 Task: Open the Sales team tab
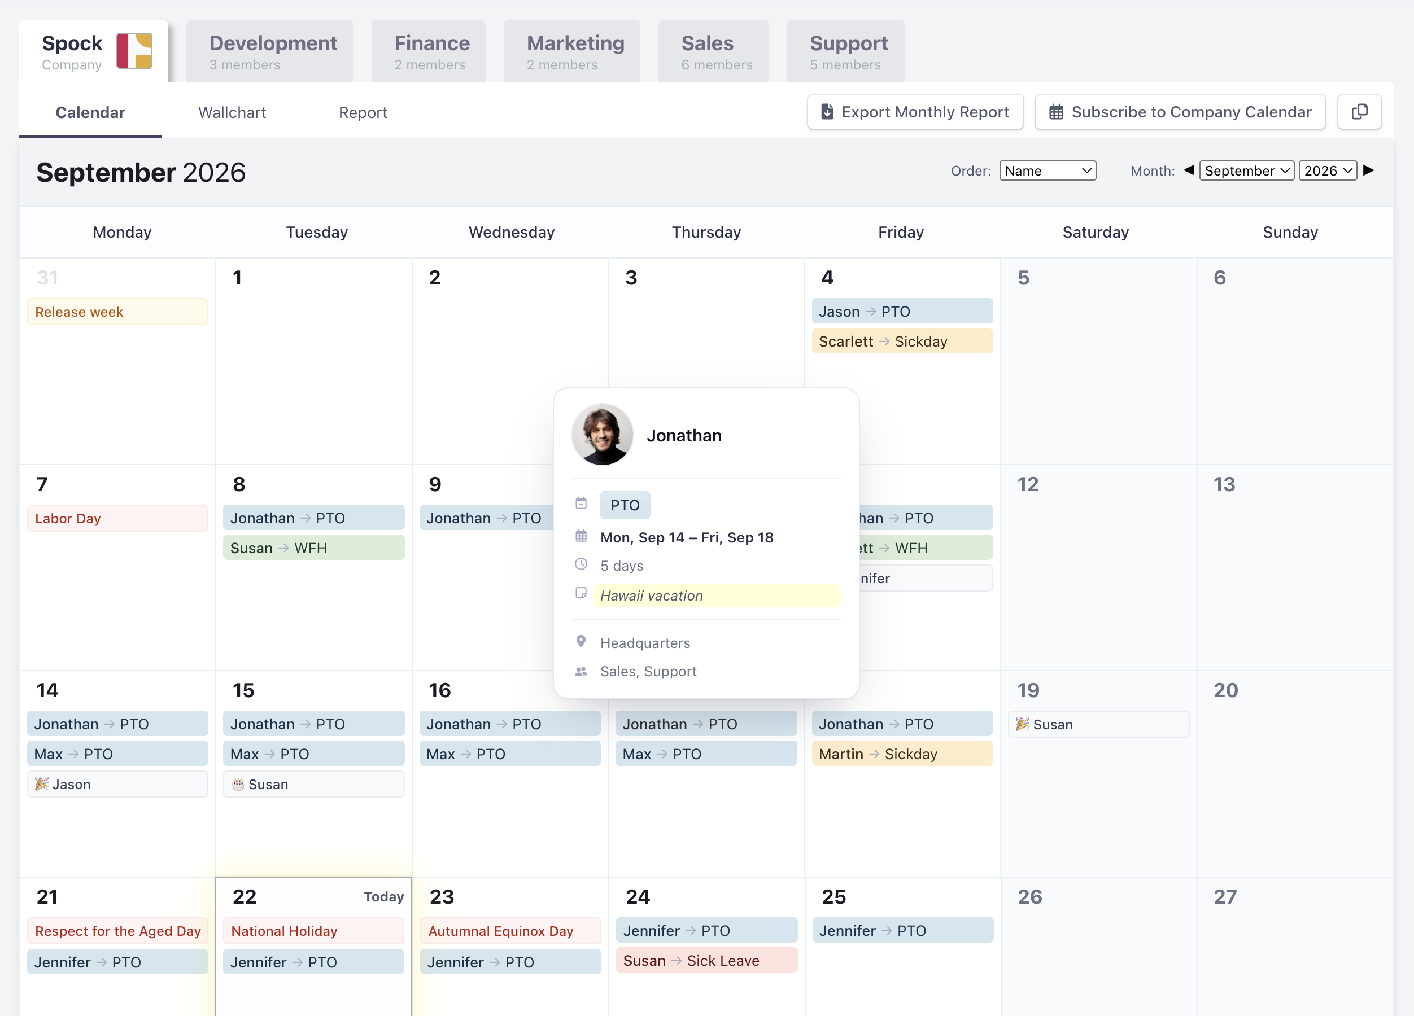tap(714, 51)
